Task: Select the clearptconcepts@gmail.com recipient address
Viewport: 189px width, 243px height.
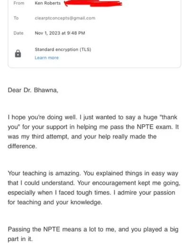Action: pos(65,18)
